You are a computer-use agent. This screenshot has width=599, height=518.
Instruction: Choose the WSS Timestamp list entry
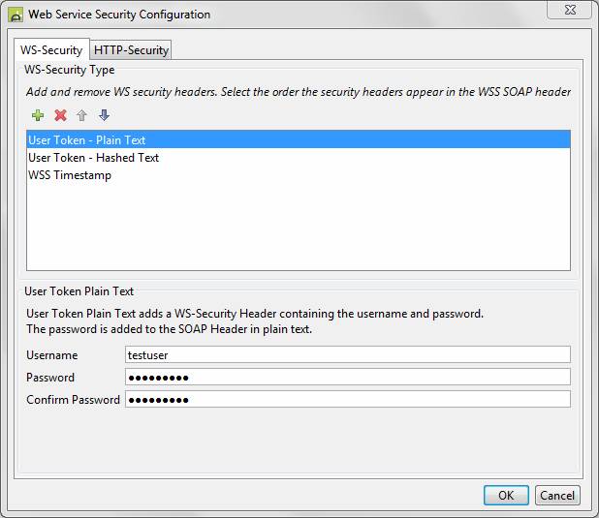[70, 175]
